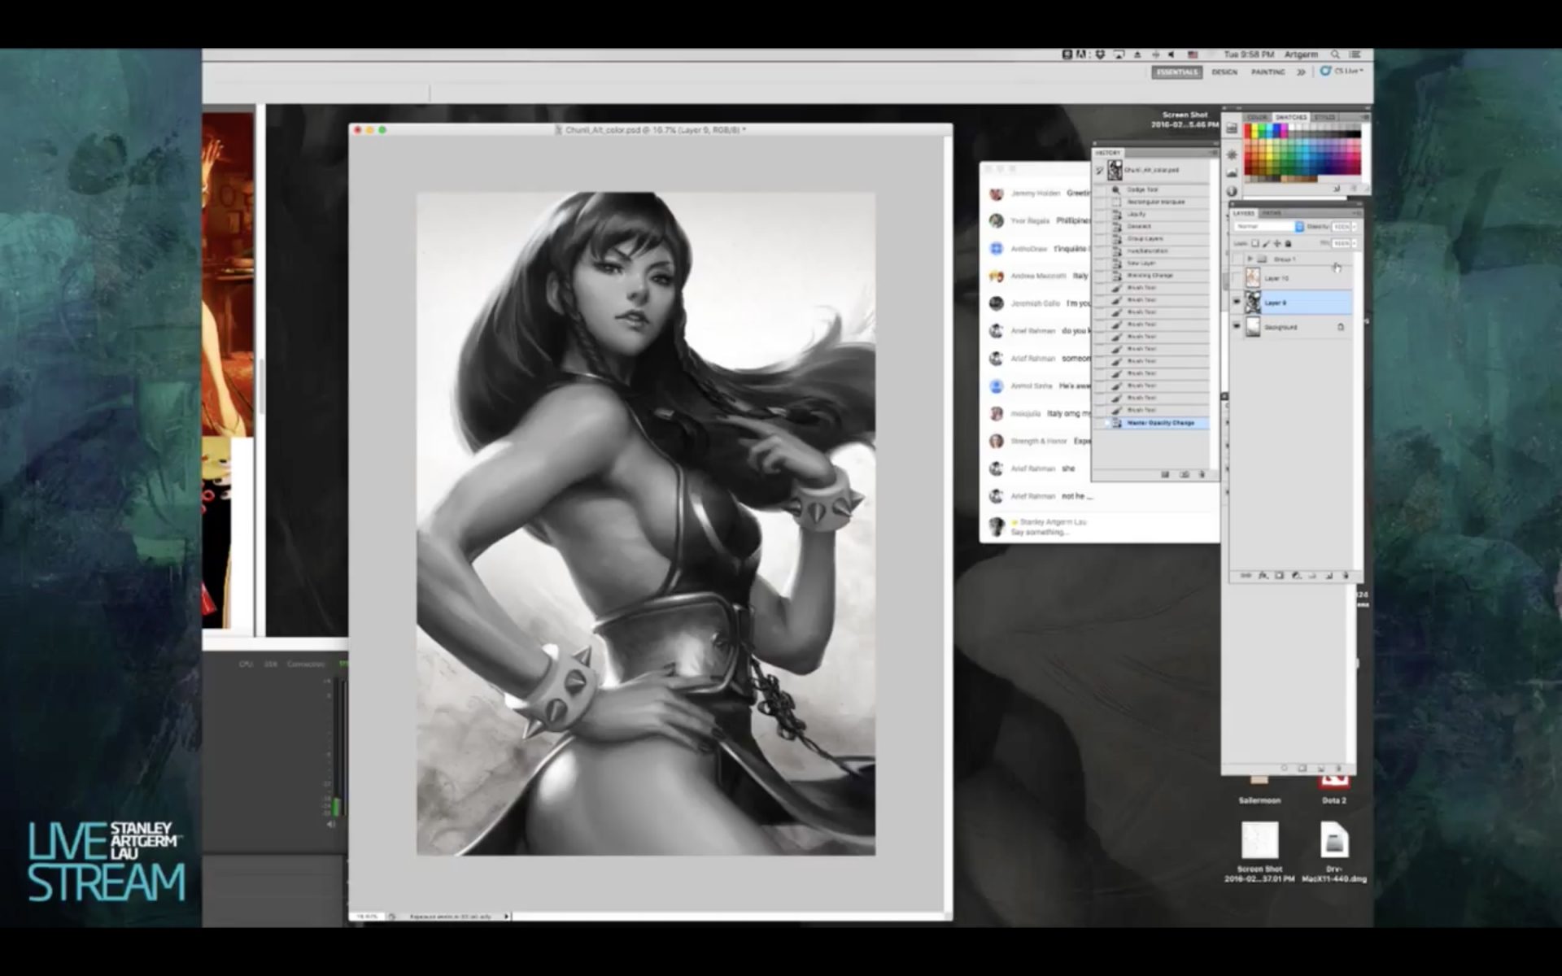Viewport: 1562px width, 976px height.
Task: Show Layer 10 visibility
Action: tap(1237, 278)
